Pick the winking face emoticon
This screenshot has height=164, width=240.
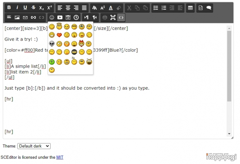coord(89,35)
